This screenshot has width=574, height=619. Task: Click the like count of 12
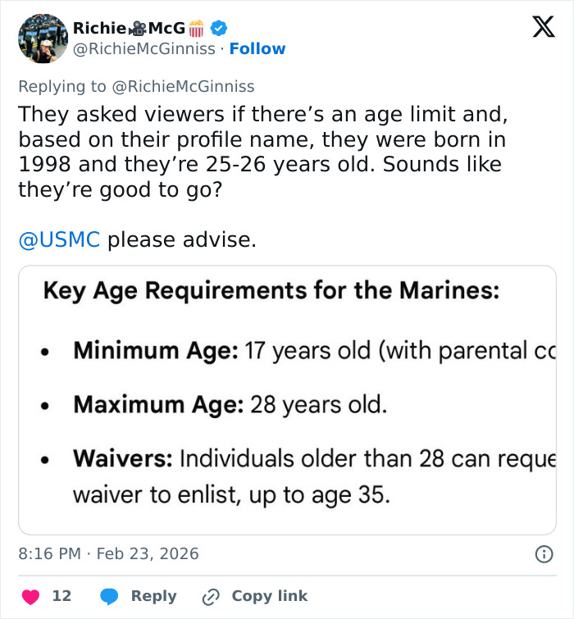tap(61, 596)
